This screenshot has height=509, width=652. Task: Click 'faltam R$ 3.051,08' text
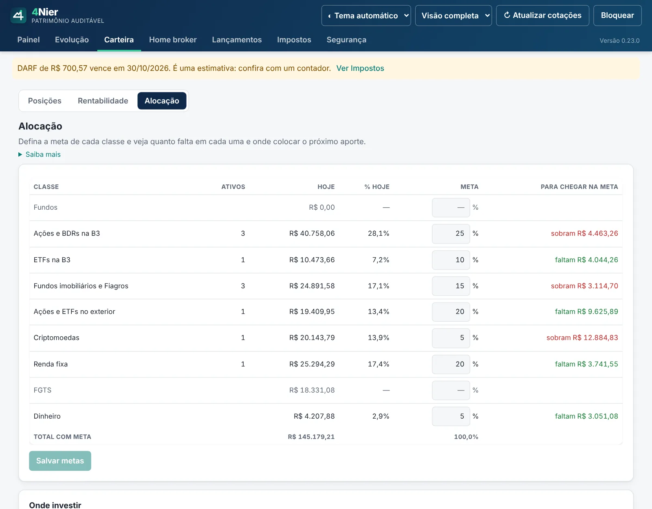pos(586,417)
